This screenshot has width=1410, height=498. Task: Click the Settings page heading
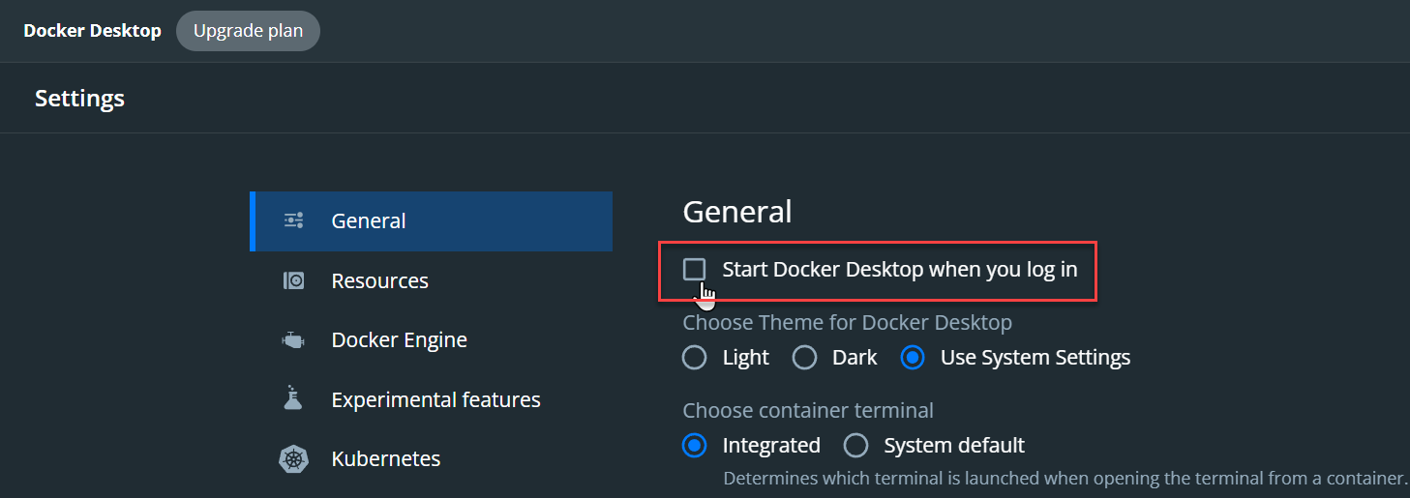(79, 99)
